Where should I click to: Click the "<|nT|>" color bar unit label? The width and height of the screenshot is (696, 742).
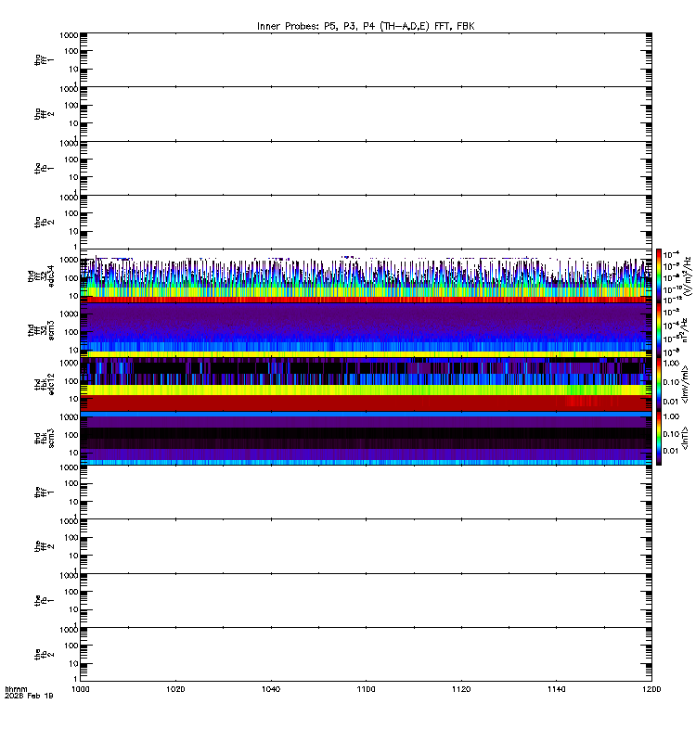point(685,438)
